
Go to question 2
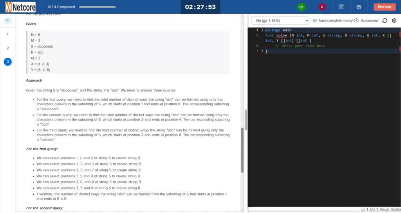coord(8,48)
